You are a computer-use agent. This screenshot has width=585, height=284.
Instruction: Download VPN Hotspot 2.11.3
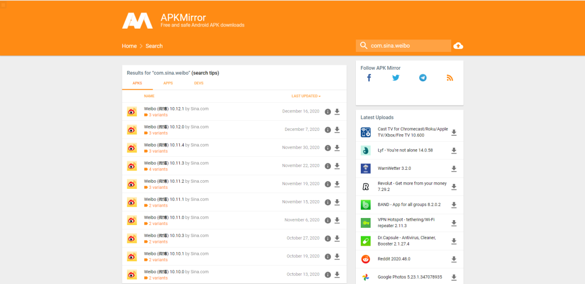tap(454, 223)
